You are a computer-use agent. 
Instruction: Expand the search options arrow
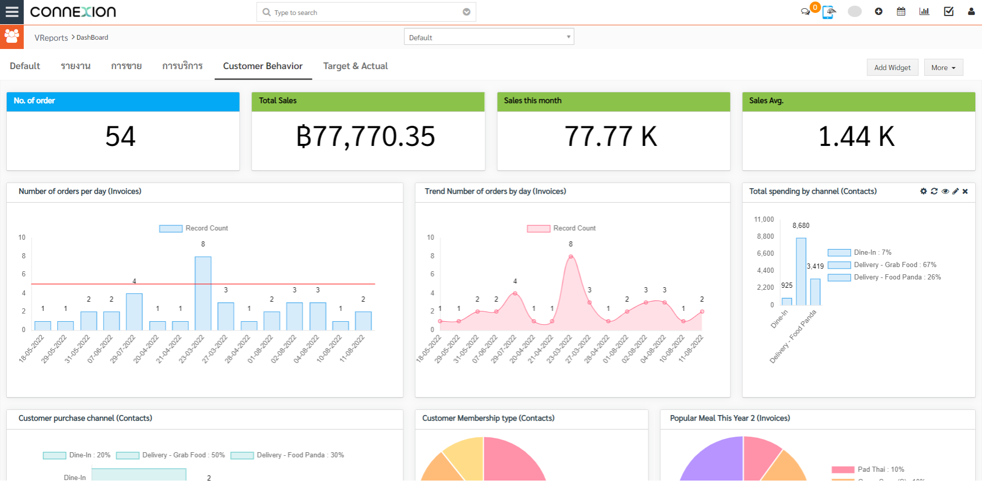pos(466,12)
